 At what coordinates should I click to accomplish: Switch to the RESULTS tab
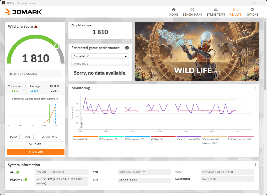pyautogui.click(x=235, y=12)
